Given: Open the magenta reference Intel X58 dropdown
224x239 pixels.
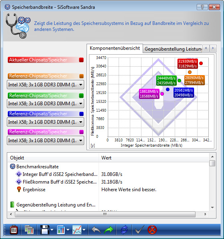Looking at the screenshot, I should point(45,140).
